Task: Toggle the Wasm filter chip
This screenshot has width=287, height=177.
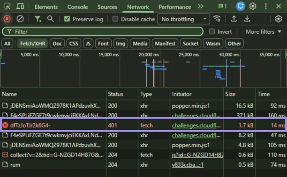Action: (213, 44)
